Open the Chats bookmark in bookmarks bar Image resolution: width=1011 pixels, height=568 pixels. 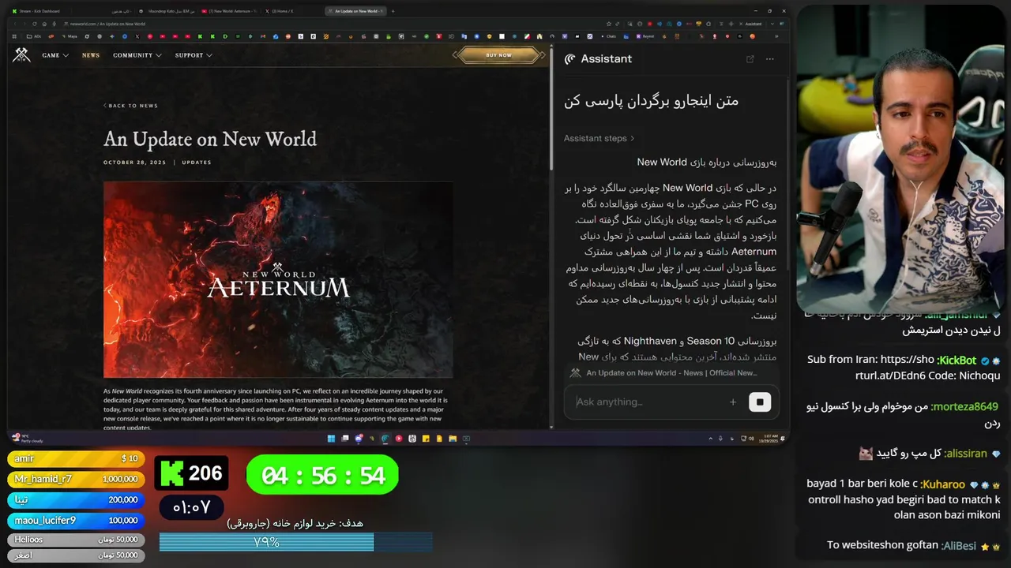pyautogui.click(x=607, y=36)
